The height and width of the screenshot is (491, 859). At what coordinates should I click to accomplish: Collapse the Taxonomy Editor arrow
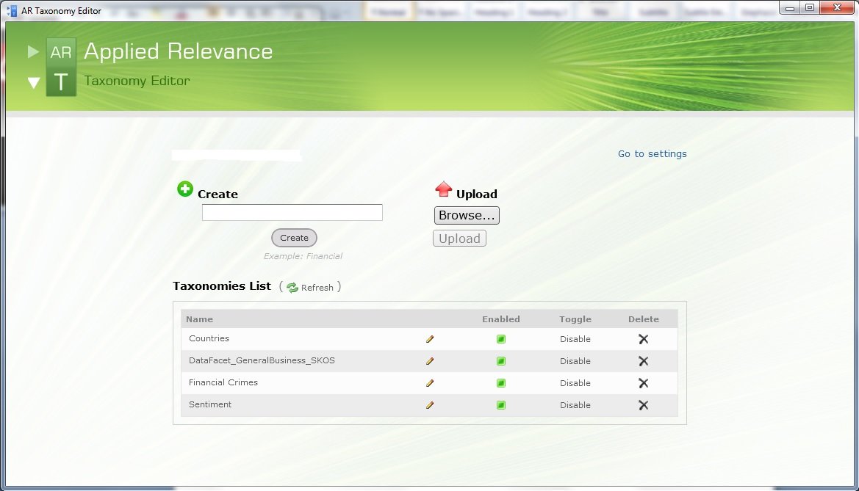tap(33, 83)
